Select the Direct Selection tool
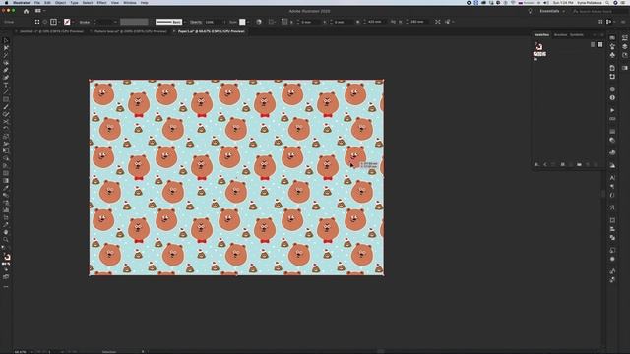Image resolution: width=630 pixels, height=354 pixels. coord(6,48)
